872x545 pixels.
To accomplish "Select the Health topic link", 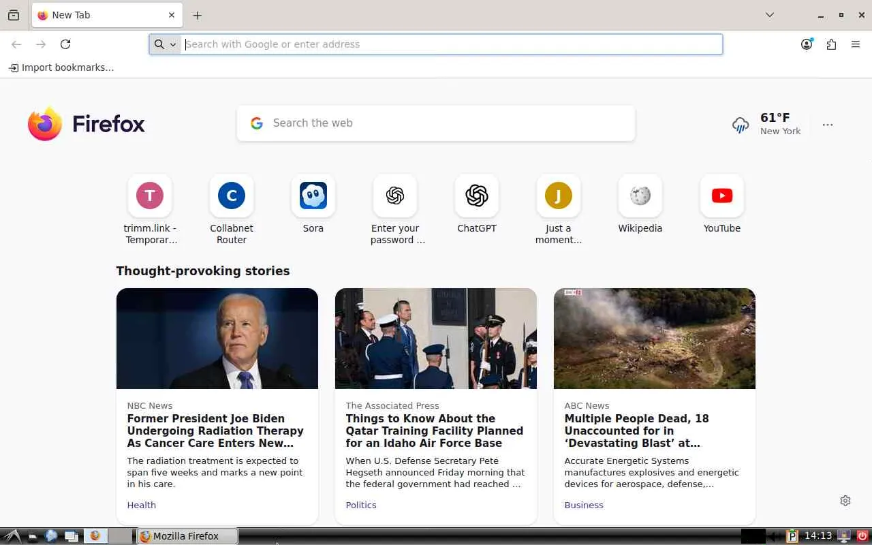I will [142, 505].
